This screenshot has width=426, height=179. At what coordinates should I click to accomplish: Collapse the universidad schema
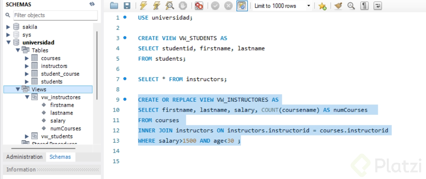click(x=8, y=43)
